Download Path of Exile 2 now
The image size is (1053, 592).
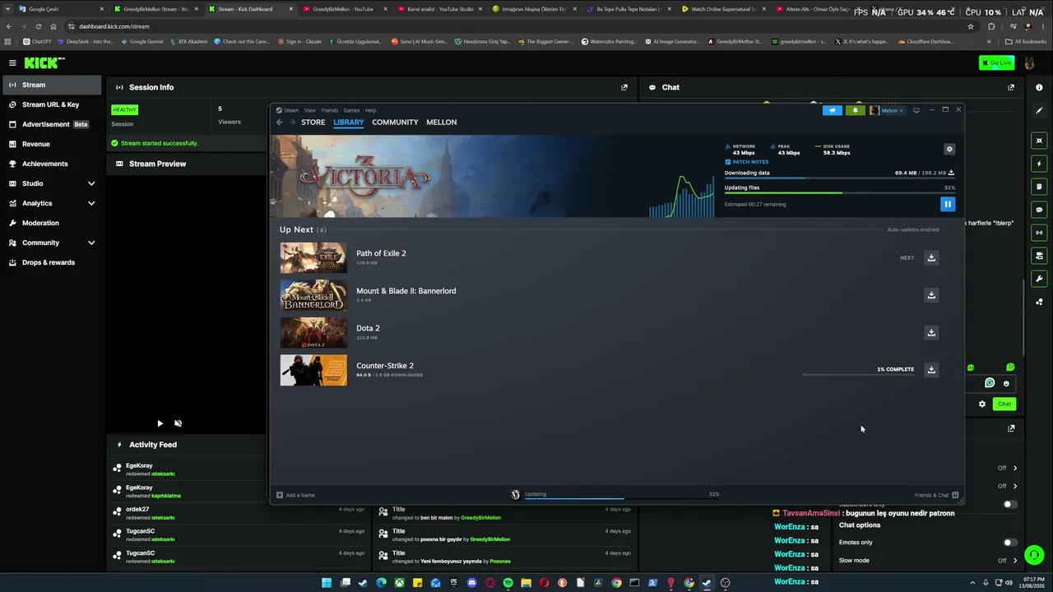(931, 257)
